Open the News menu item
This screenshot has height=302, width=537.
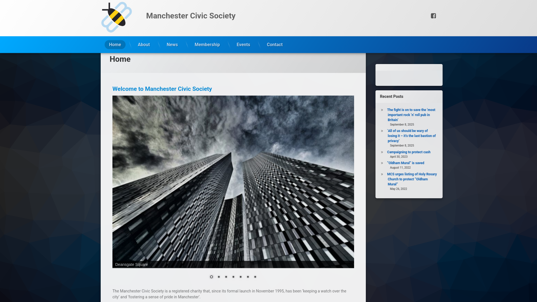tap(172, 45)
